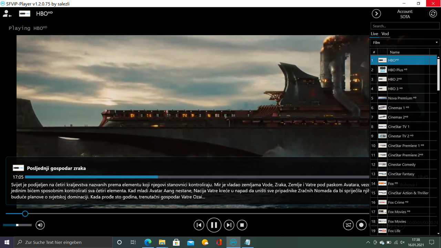Image resolution: width=441 pixels, height=248 pixels.
Task: Toggle the shuffle icon
Action: 348,225
